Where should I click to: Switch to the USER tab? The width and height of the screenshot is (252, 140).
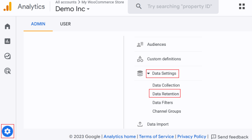point(66,24)
